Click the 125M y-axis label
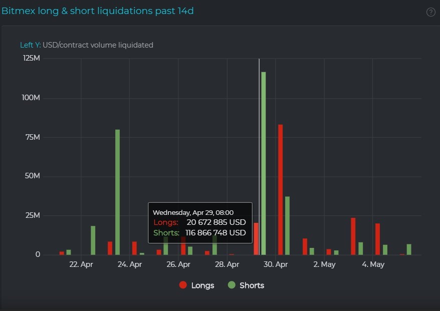Viewport: 440px width, 311px height. point(32,59)
